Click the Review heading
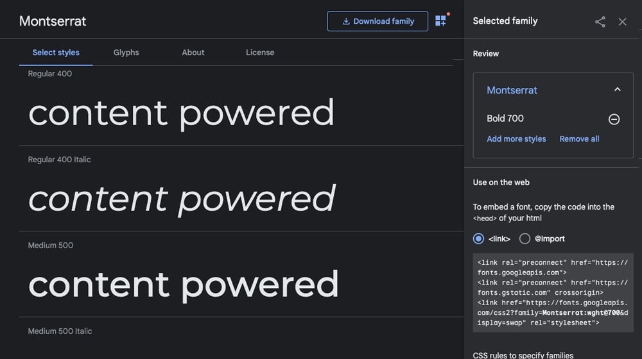 tap(485, 54)
